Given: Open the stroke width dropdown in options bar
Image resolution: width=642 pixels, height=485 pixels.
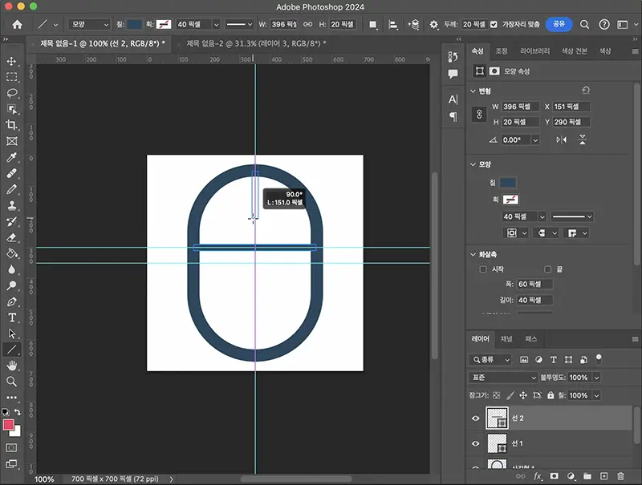Looking at the screenshot, I should point(216,25).
